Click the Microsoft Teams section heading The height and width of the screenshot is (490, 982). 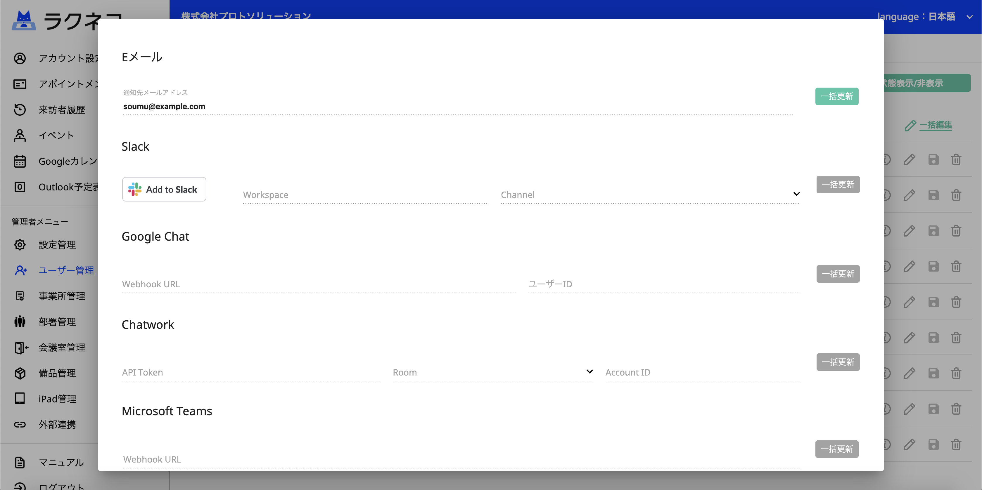(167, 411)
